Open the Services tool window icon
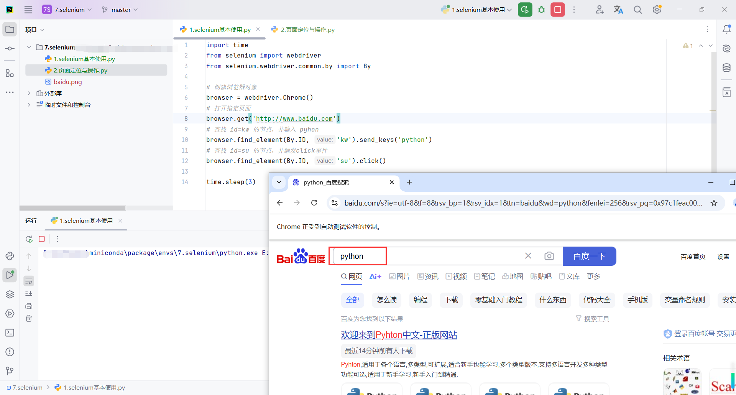This screenshot has height=395, width=736. coord(10,313)
